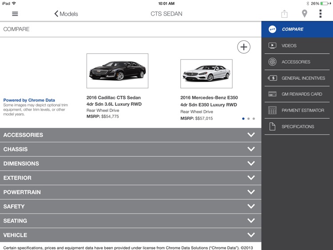
Task: Expand the Vehicle section
Action: (131, 235)
